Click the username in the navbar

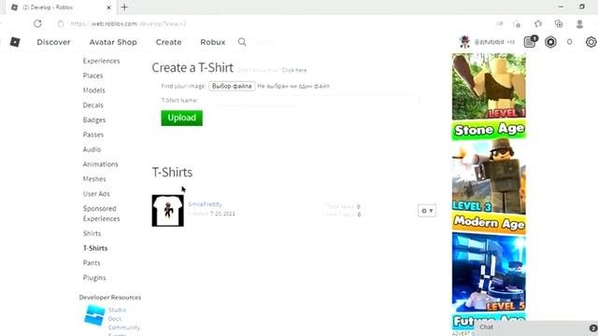[489, 42]
